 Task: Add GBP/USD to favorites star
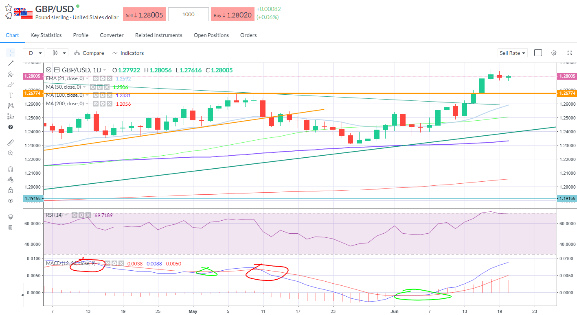[8, 7]
